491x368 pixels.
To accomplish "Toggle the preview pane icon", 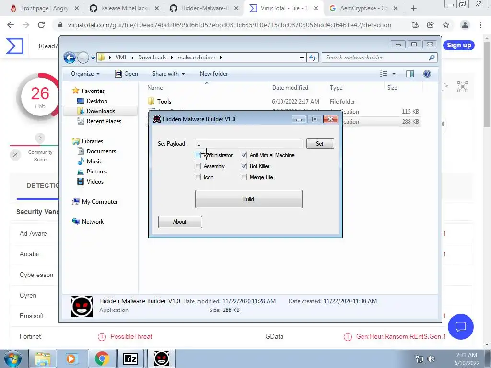I will click(409, 74).
